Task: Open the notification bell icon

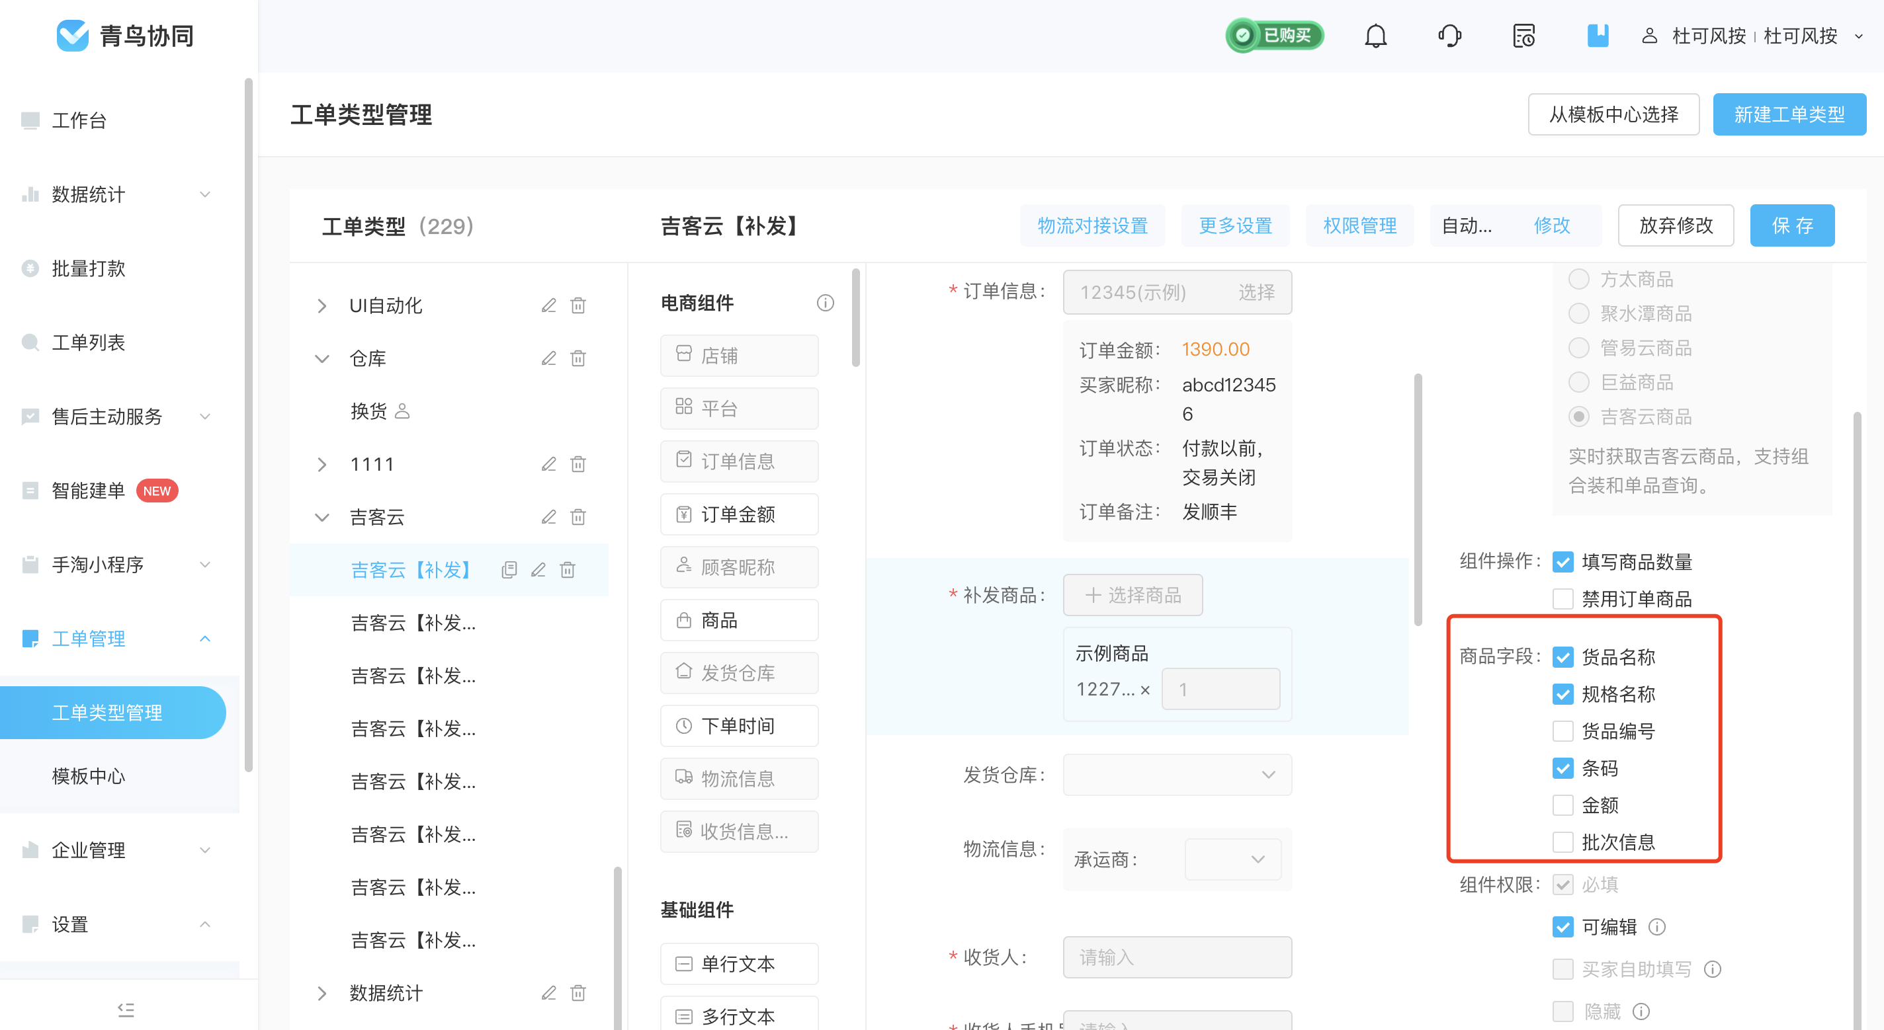Action: click(x=1375, y=36)
